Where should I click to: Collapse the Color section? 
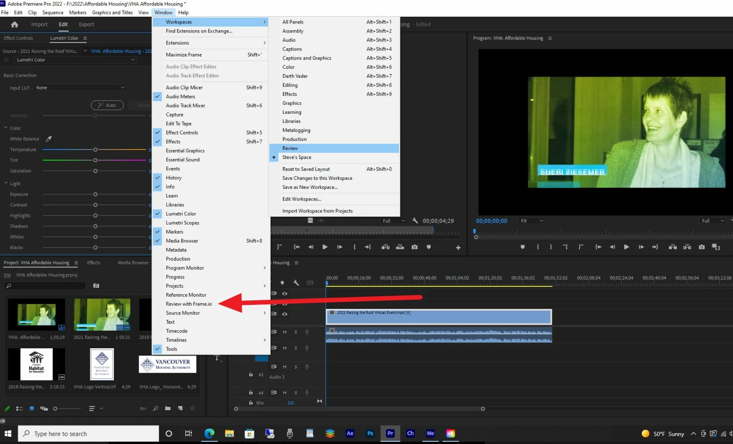point(6,128)
